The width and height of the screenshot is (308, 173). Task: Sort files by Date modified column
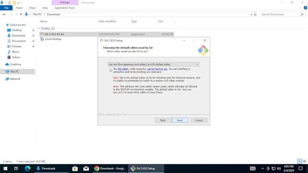coord(107,21)
